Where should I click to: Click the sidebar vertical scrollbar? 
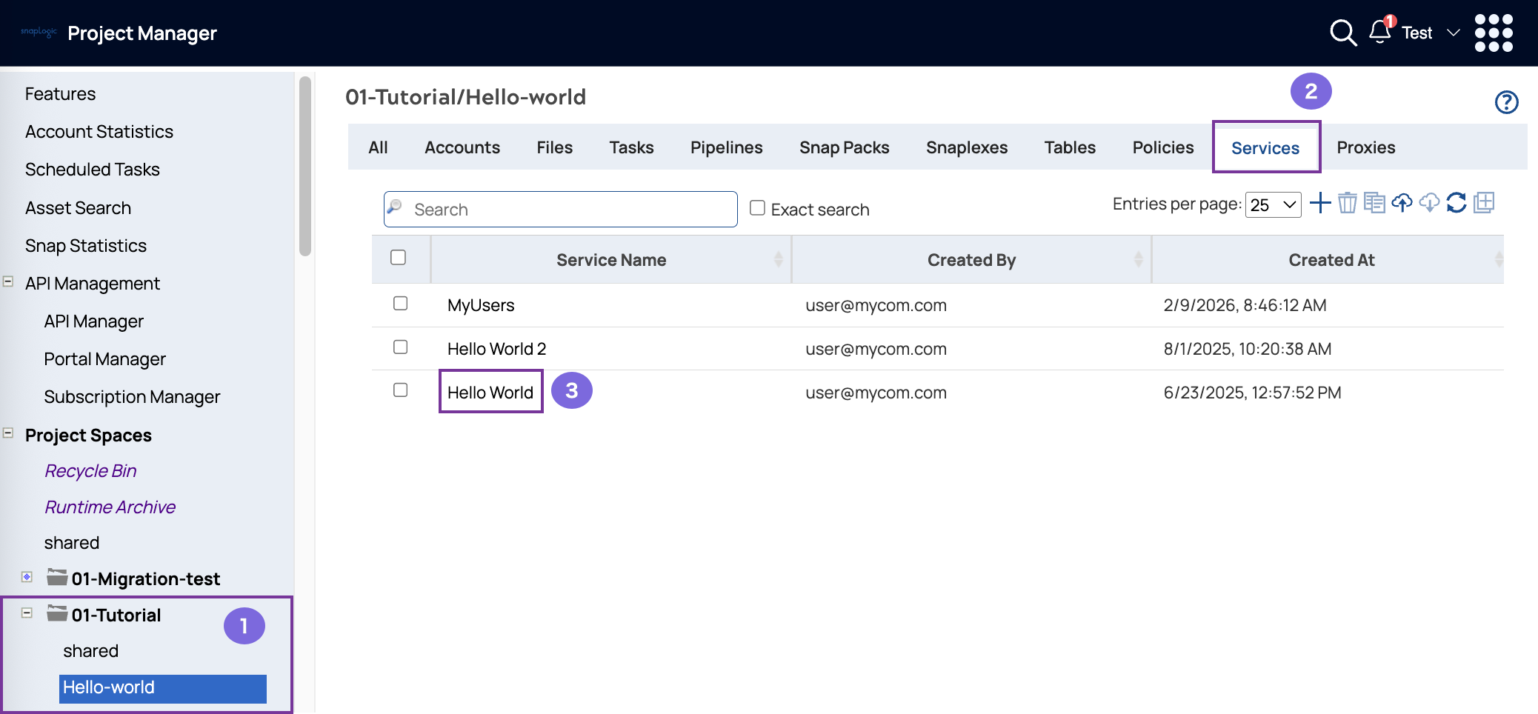pos(304,166)
